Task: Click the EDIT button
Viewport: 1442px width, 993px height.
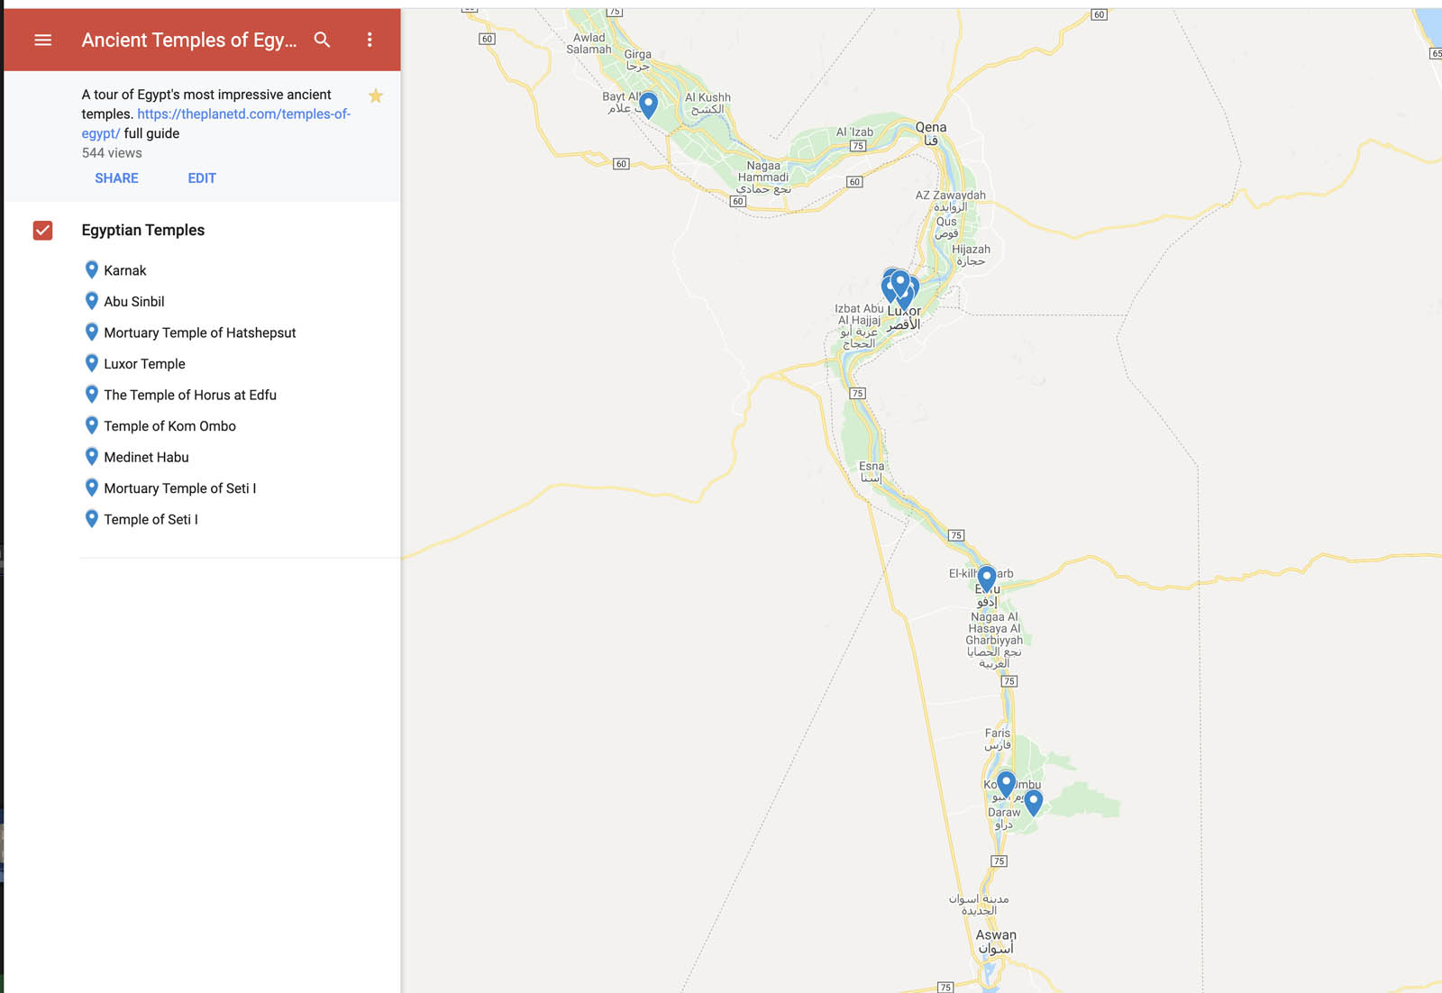Action: coord(202,178)
